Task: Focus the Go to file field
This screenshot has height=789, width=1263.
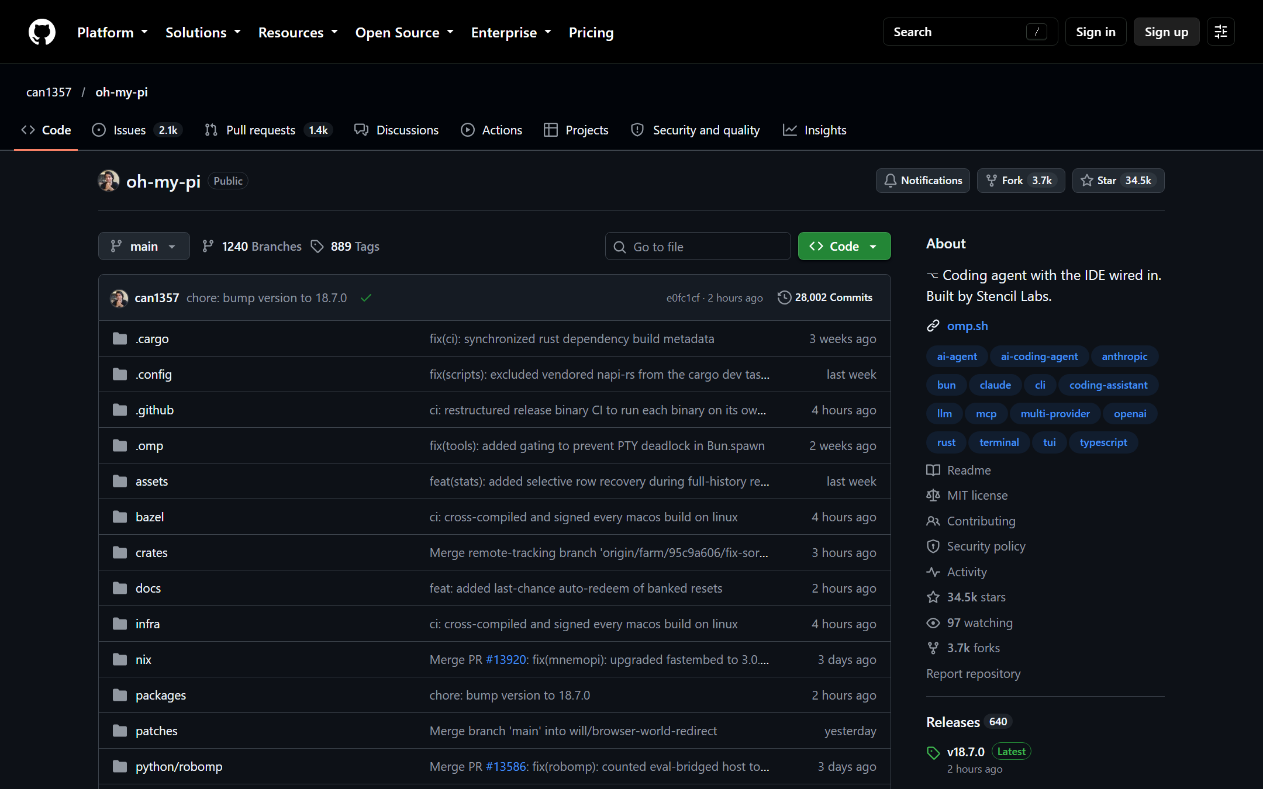Action: (x=698, y=246)
